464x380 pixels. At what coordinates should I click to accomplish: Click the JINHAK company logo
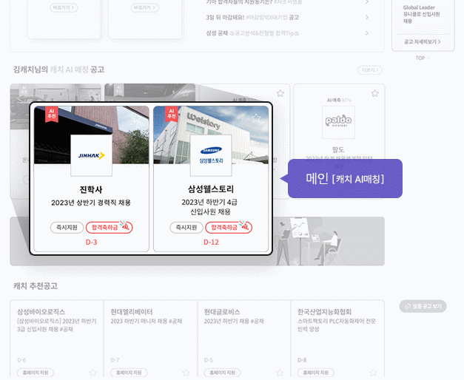click(x=92, y=155)
